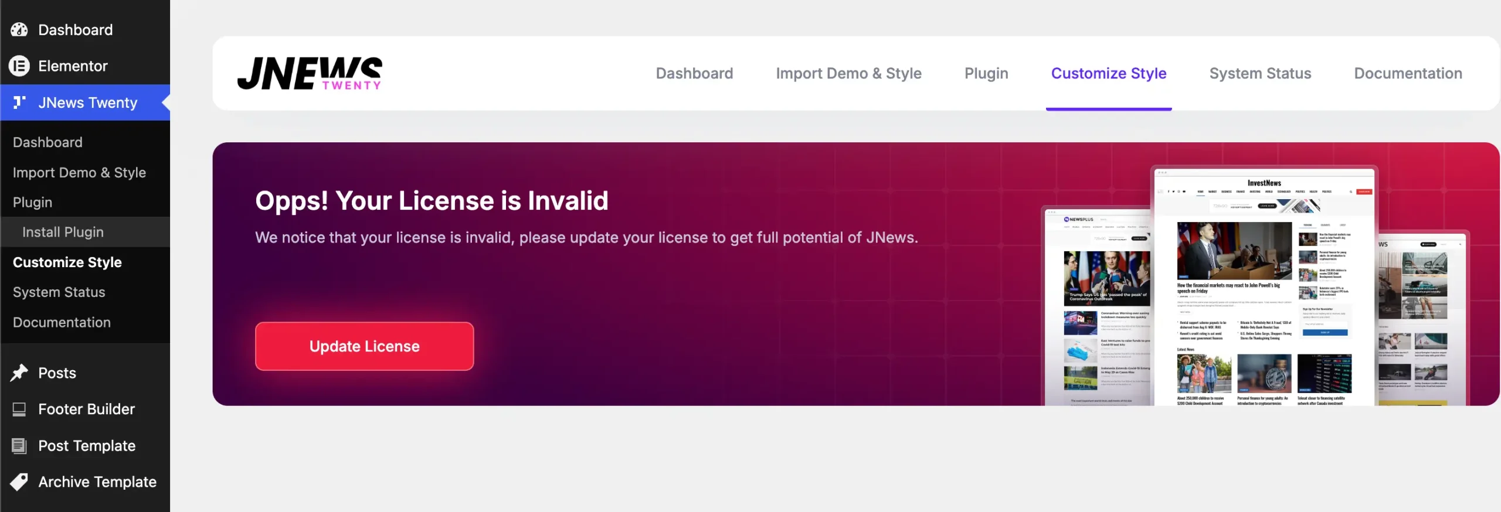1501x512 pixels.
Task: Click the Archive Template tag icon
Action: tap(19, 482)
